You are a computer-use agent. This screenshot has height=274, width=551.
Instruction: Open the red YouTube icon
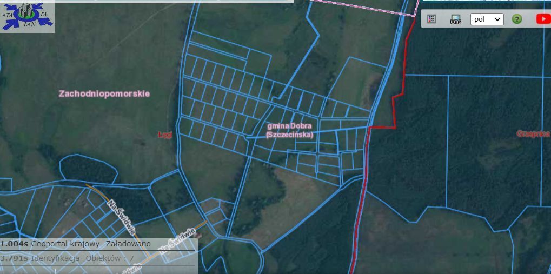coord(542,19)
